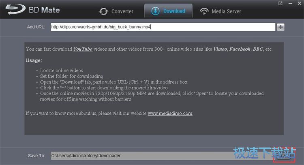Open the Converter tab
This screenshot has height=165, width=304.
point(116,11)
